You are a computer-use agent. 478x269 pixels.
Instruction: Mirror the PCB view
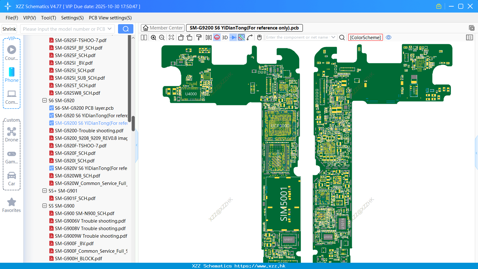[x=209, y=37]
